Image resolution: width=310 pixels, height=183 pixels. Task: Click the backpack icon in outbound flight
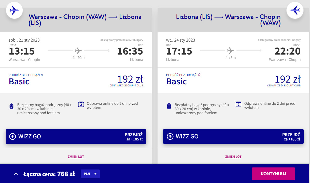[x=12, y=106]
